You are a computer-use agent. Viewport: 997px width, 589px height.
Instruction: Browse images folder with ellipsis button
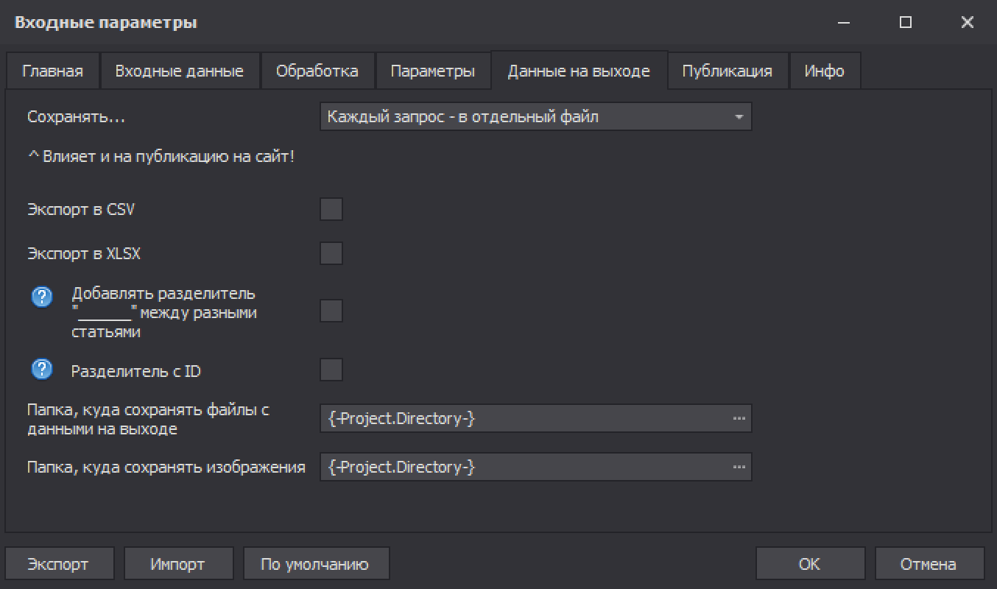[739, 467]
